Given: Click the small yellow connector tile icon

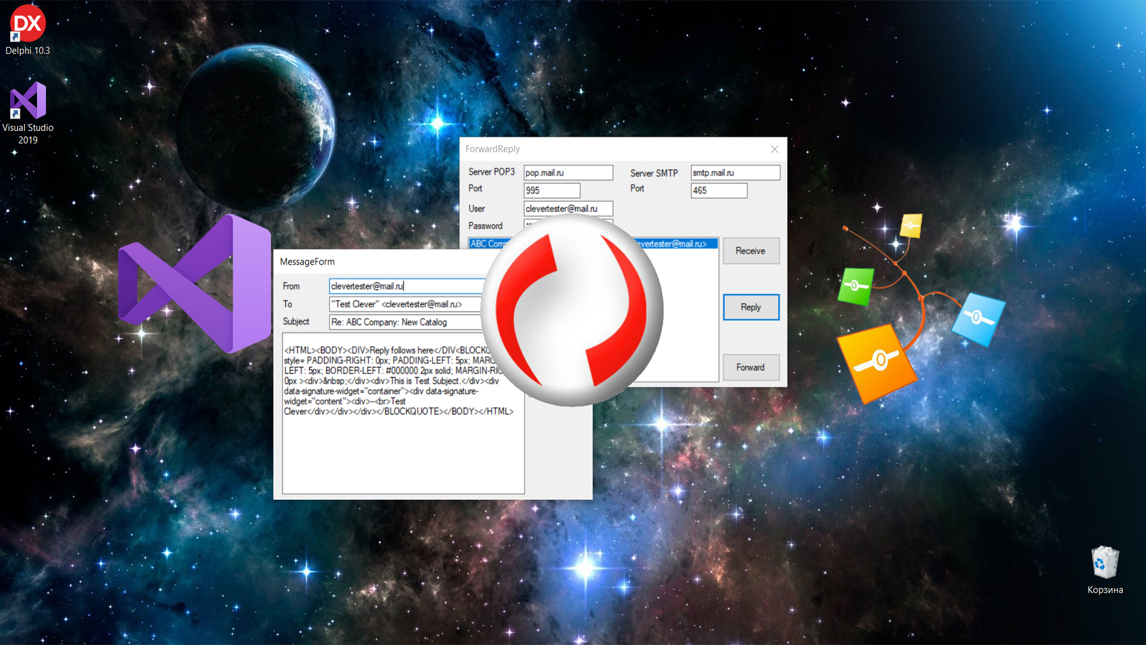Looking at the screenshot, I should coord(911,226).
